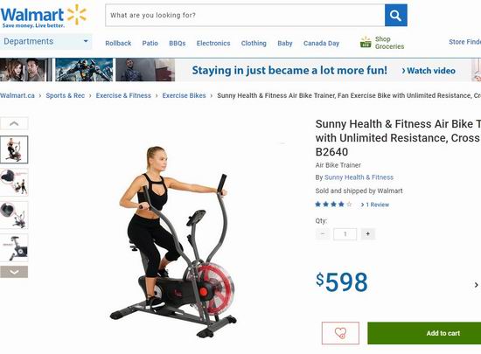
Task: Open the Departments dropdown
Action: (x=46, y=41)
